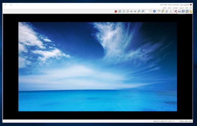Open settings with the crossed tools icon
The height and width of the screenshot is (126, 197).
pyautogui.click(x=120, y=11)
